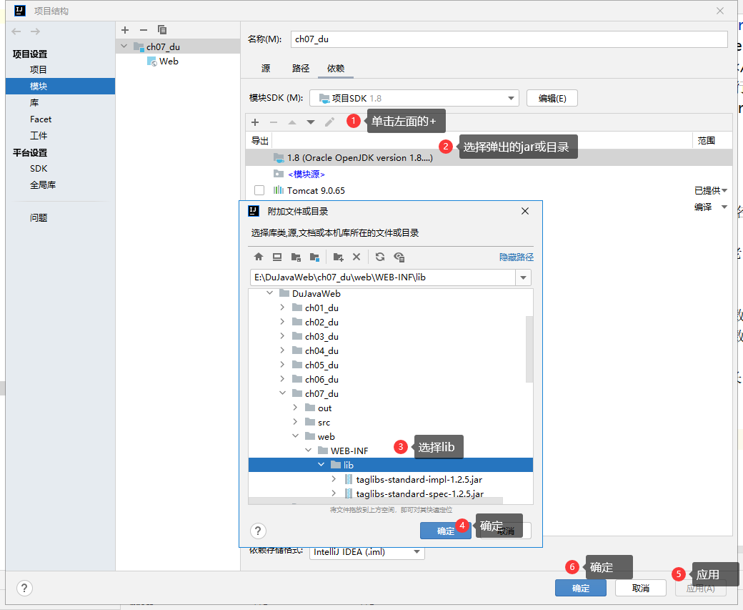Expand the ch03_du folder node
The width and height of the screenshot is (743, 610).
(x=282, y=336)
